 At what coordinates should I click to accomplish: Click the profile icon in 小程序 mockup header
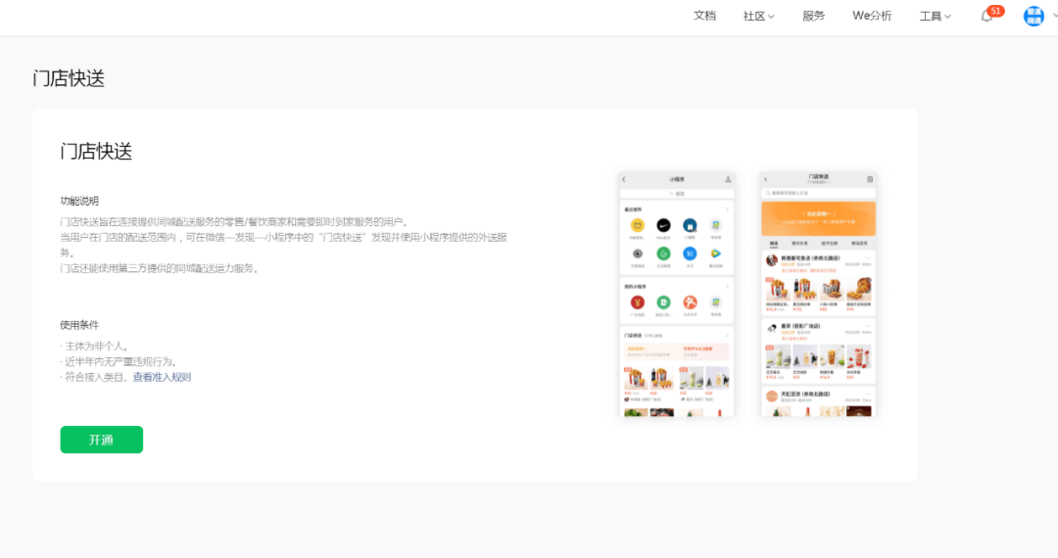pyautogui.click(x=728, y=179)
